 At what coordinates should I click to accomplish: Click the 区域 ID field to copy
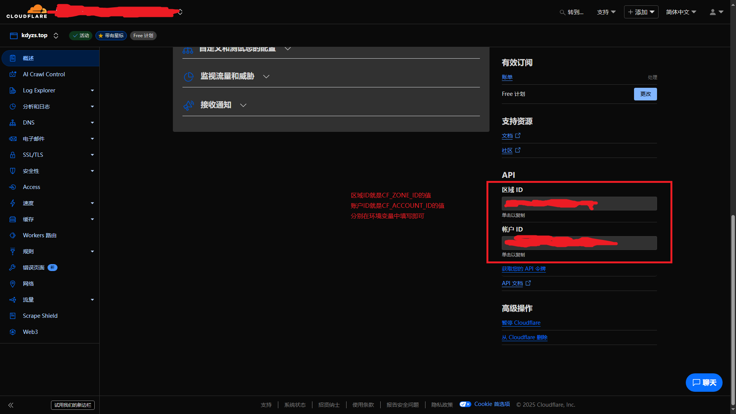point(579,204)
